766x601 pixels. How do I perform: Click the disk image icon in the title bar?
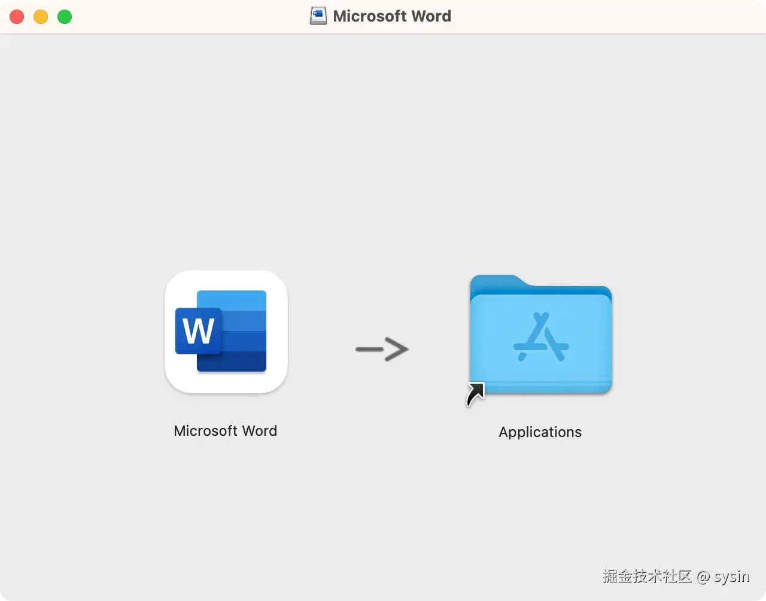(318, 16)
